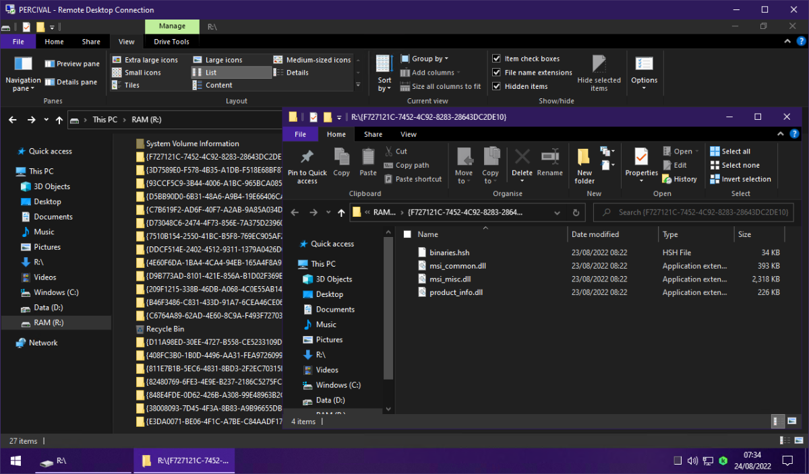The height and width of the screenshot is (474, 809).
Task: Choose Copy path in the ribbon
Action: pyautogui.click(x=407, y=165)
